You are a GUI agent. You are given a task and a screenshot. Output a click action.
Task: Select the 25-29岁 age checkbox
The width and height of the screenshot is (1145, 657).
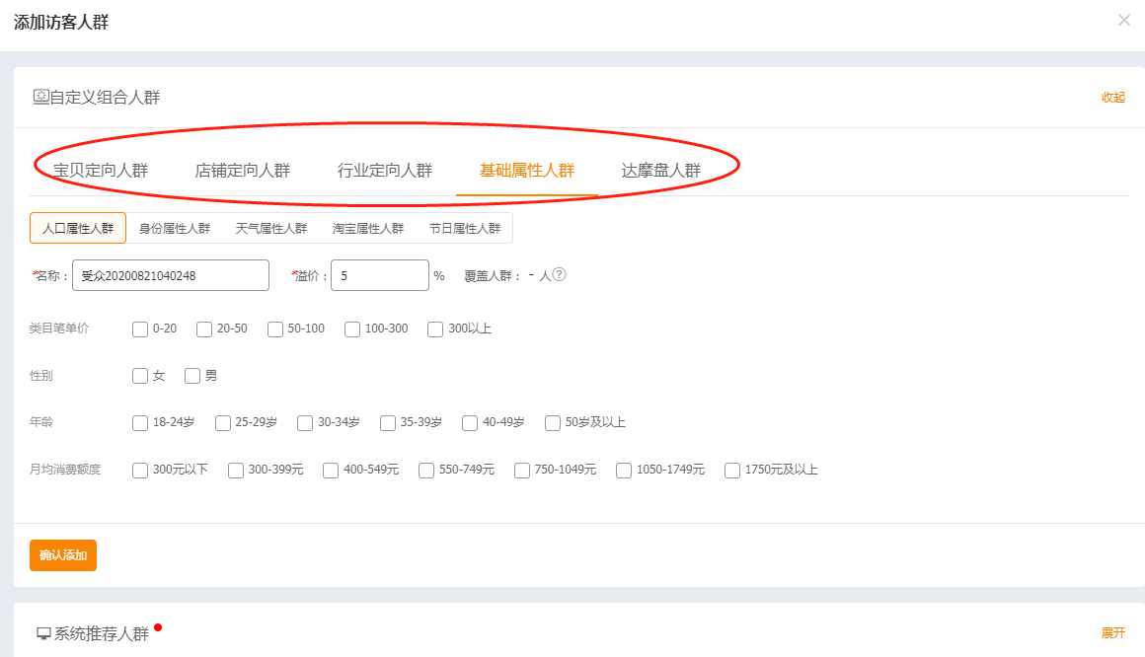tap(223, 422)
